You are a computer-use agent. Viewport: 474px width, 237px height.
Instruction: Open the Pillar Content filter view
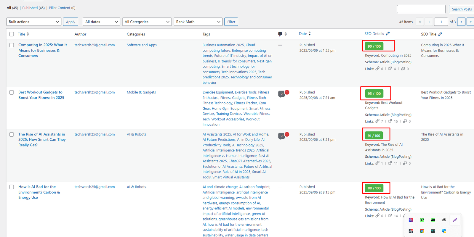click(x=60, y=8)
